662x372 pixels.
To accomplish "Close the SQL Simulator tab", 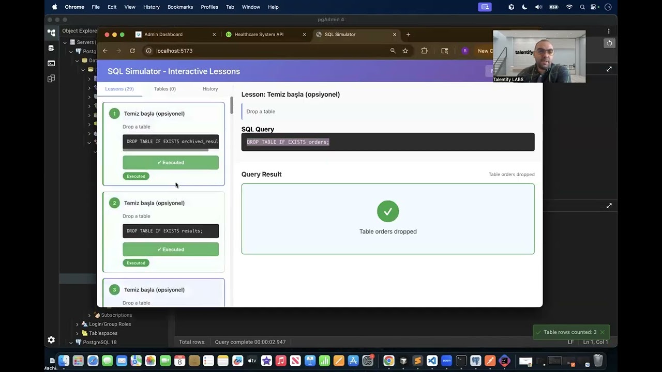I will (395, 35).
